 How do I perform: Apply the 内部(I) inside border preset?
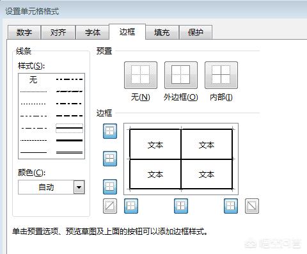[221, 75]
